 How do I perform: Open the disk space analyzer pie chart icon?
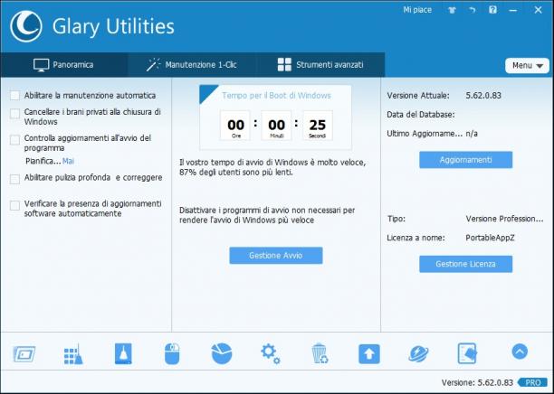[222, 353]
